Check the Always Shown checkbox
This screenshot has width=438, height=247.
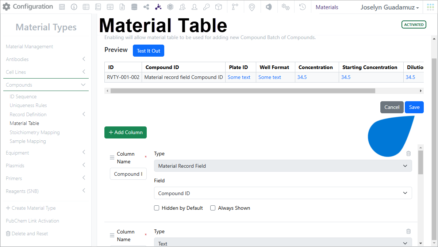coord(213,208)
